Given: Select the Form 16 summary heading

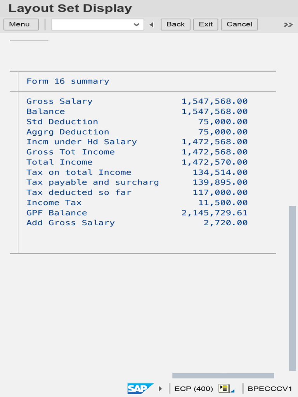Looking at the screenshot, I should (68, 81).
